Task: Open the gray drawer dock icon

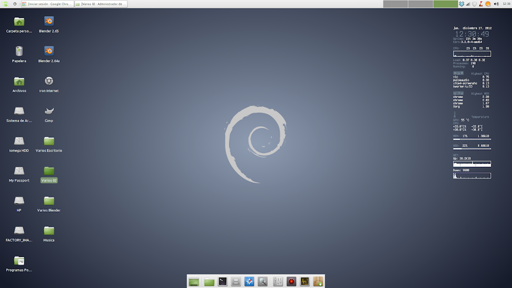Action: coord(236,282)
